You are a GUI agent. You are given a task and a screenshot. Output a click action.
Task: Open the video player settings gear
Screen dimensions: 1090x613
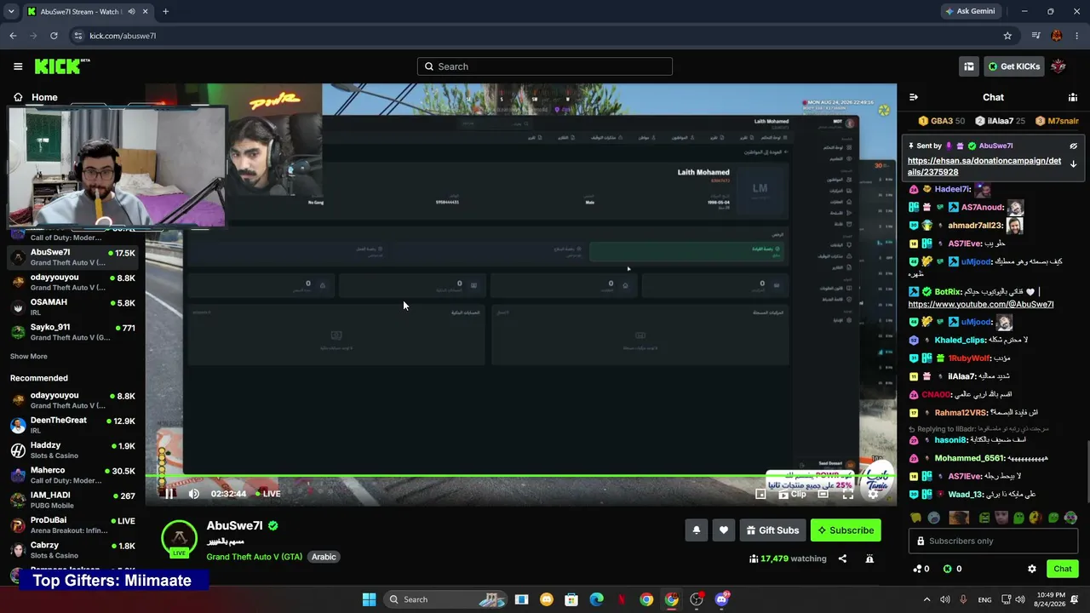point(873,494)
